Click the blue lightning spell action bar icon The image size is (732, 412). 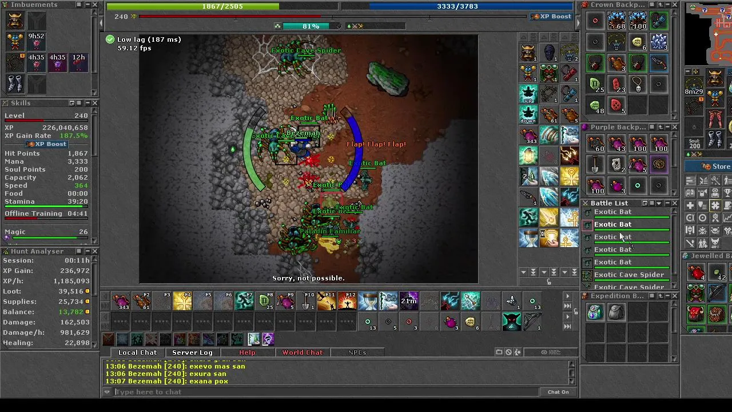click(x=450, y=301)
